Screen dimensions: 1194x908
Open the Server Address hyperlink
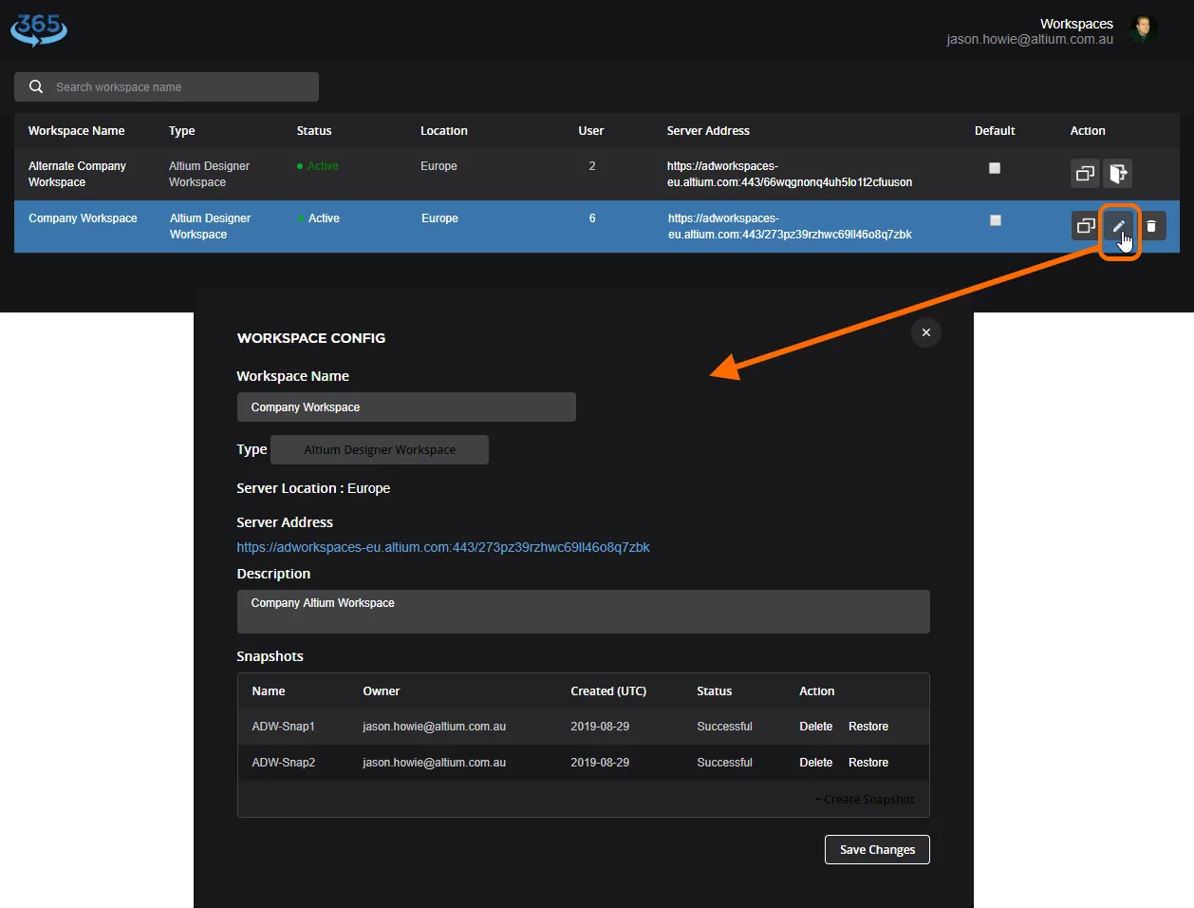[x=442, y=547]
